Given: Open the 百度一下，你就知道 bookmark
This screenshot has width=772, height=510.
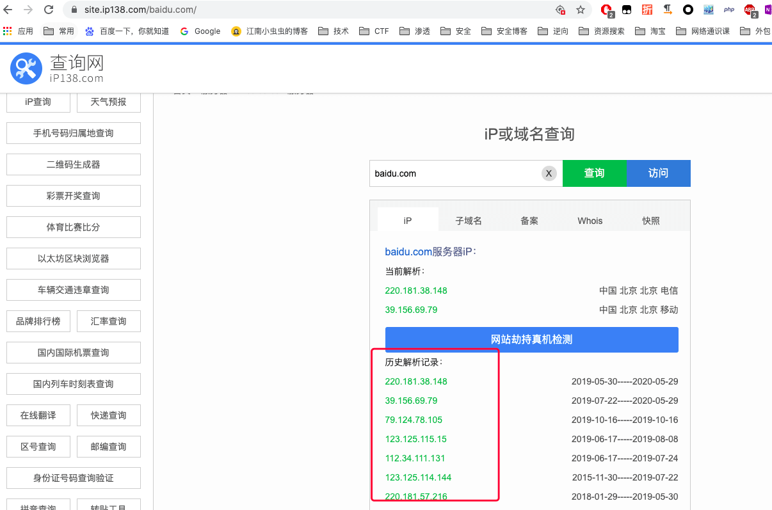Looking at the screenshot, I should tap(127, 31).
